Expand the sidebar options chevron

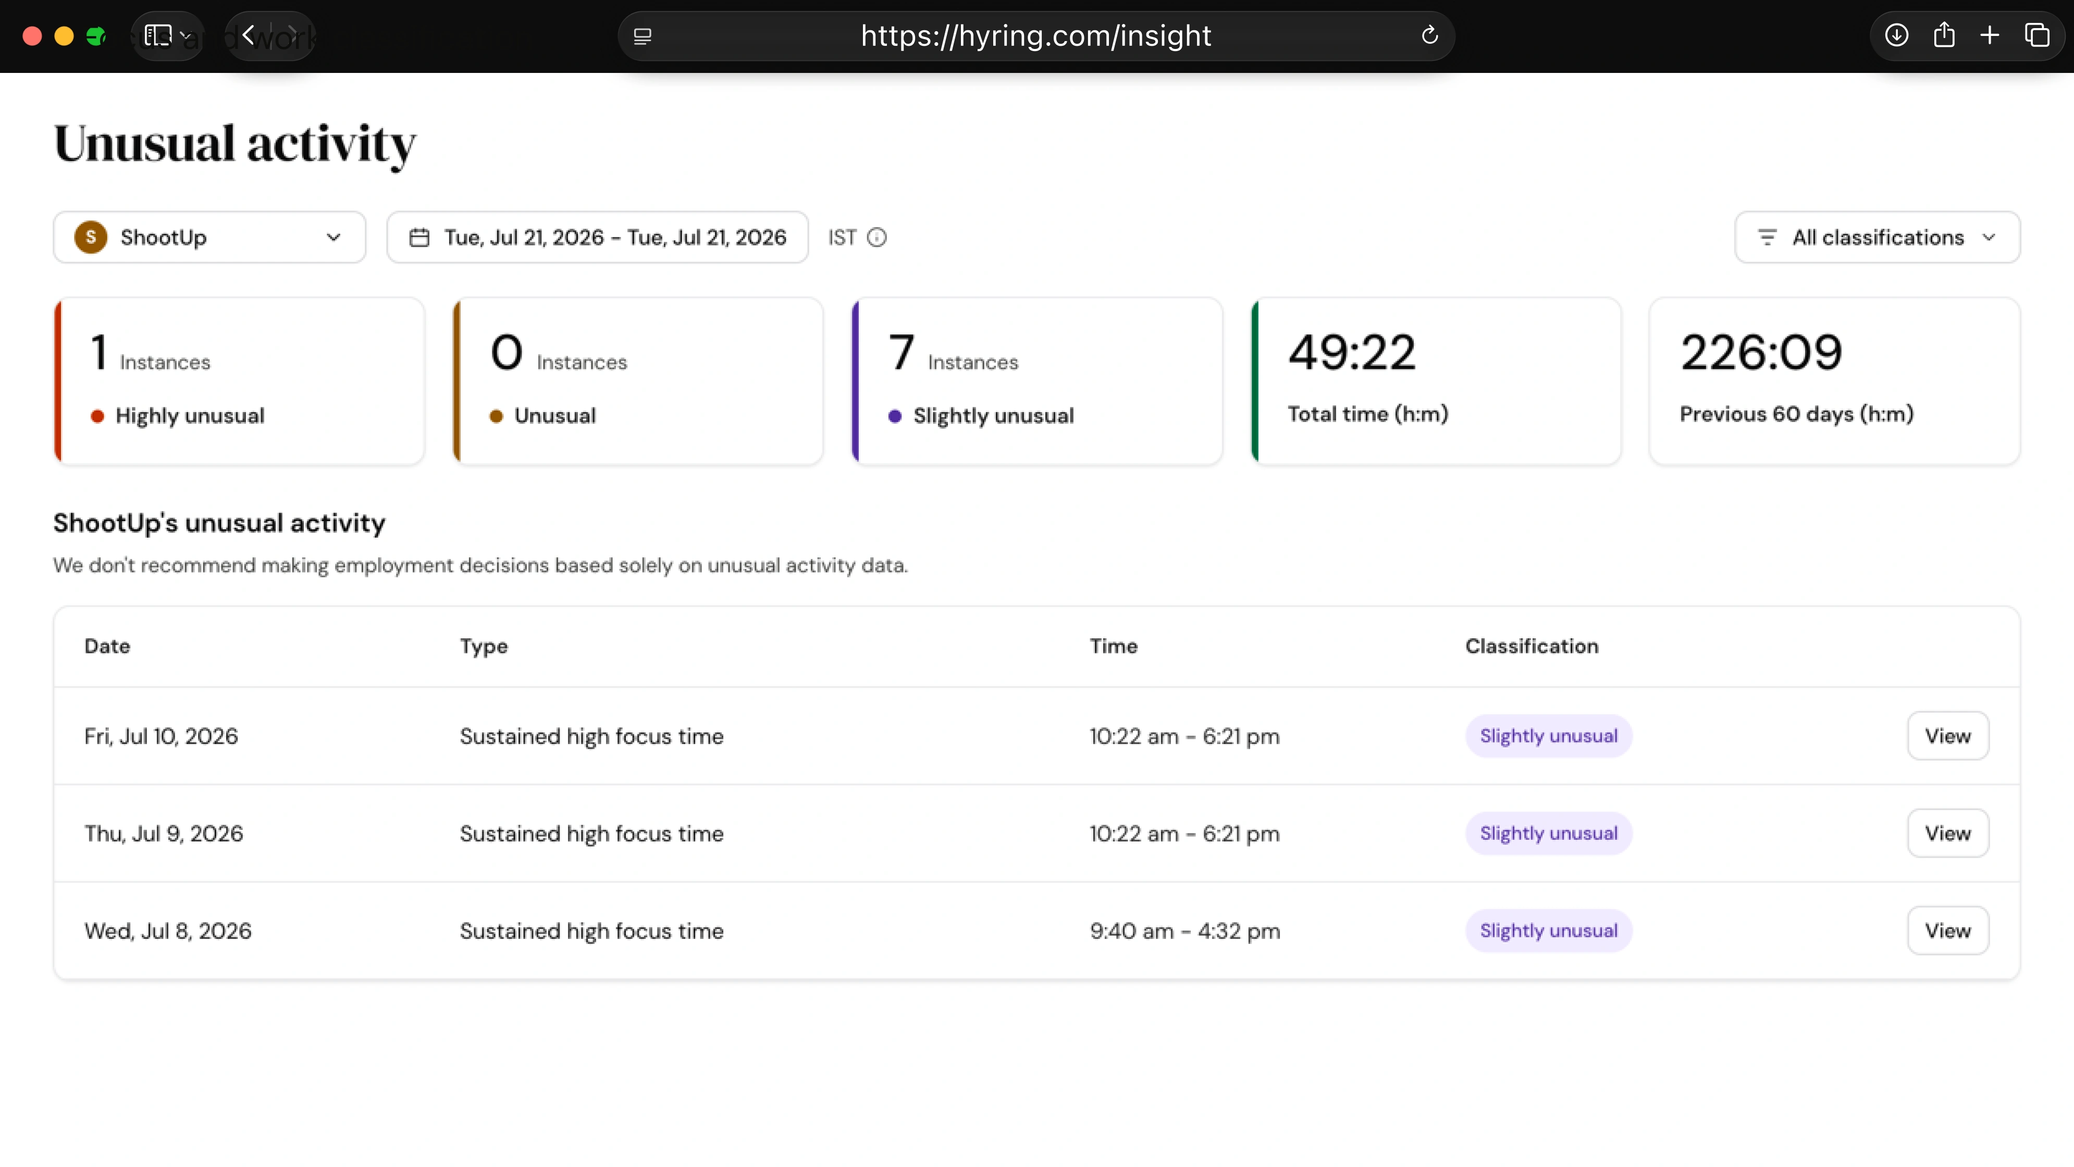pyautogui.click(x=186, y=36)
